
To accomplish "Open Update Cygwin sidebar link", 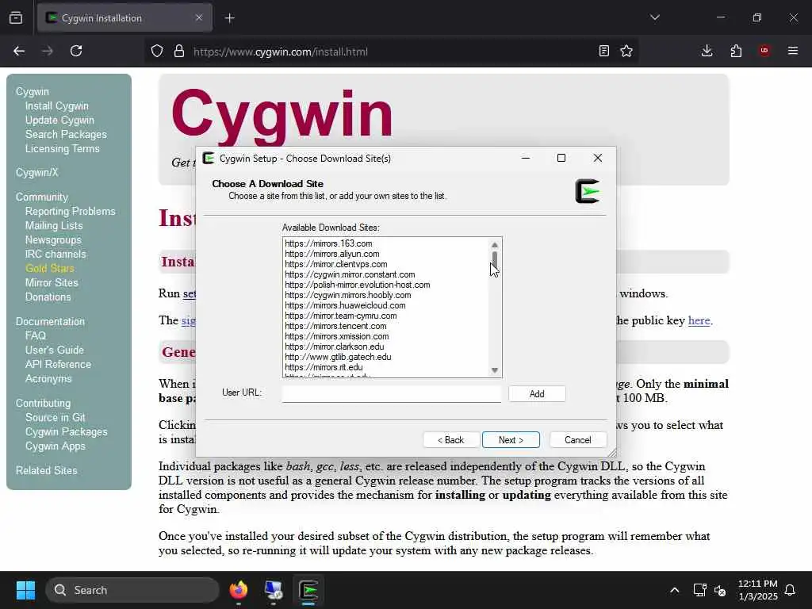I will click(59, 121).
